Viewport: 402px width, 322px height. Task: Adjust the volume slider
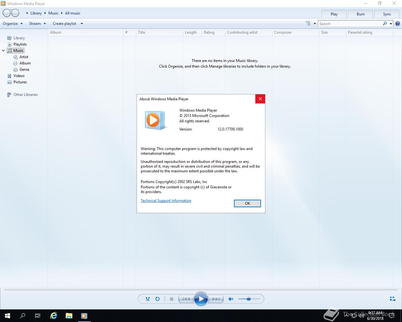point(249,299)
